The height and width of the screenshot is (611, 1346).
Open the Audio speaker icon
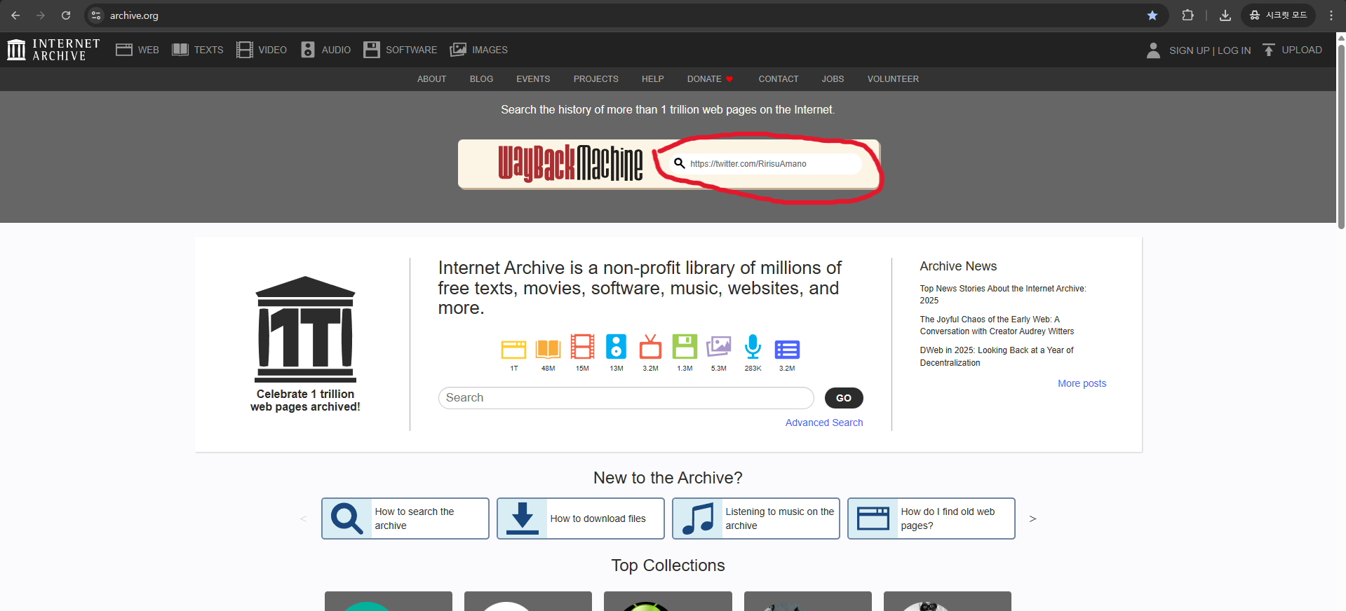pos(308,50)
